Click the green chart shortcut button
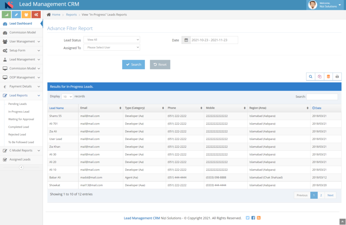346x225 pixels. (6, 15)
